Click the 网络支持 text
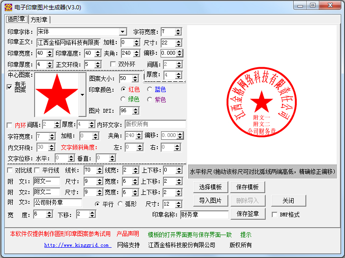This screenshot has width=345, height=258. (128, 245)
